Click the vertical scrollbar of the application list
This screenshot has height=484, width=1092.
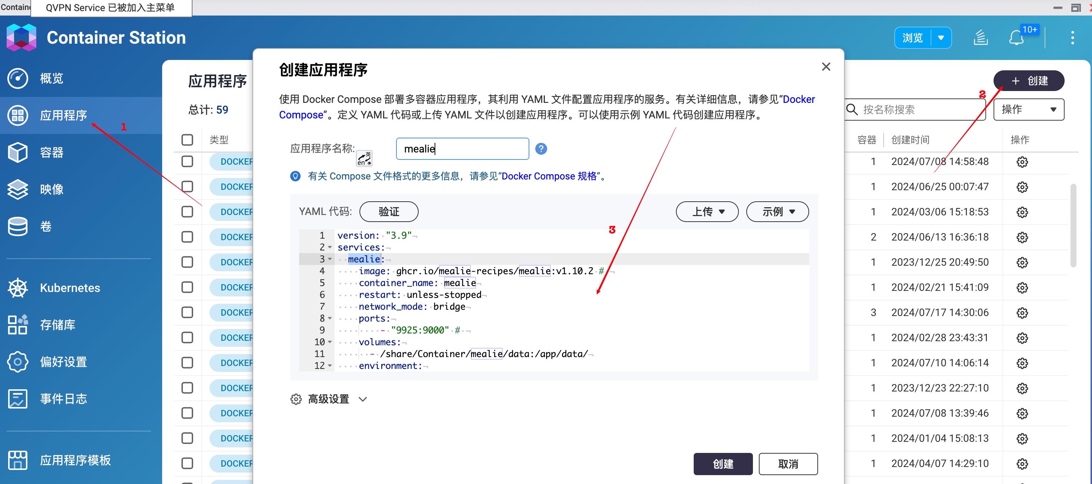click(1073, 225)
